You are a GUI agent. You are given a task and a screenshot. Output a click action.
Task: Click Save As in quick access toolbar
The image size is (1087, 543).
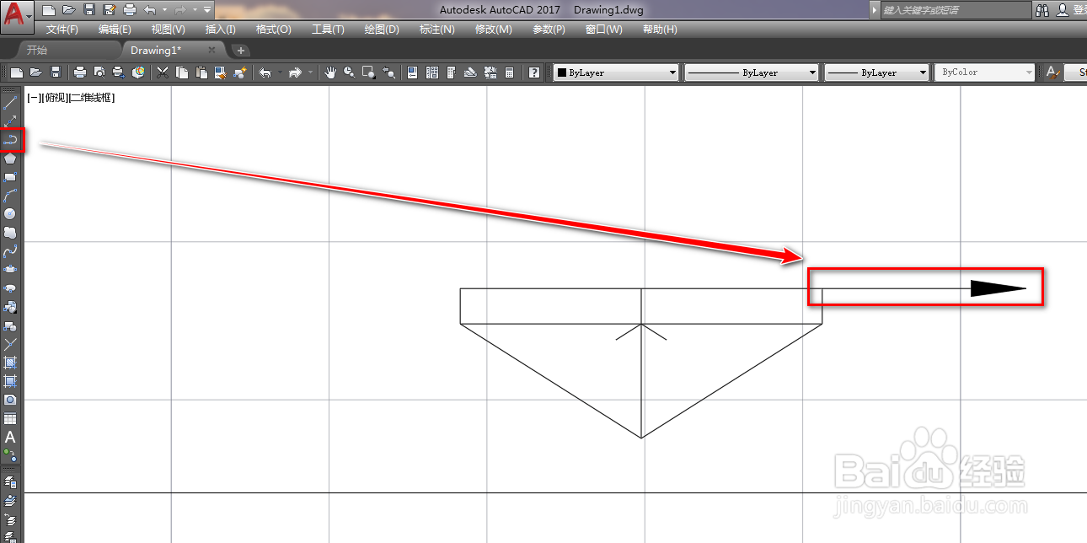(x=109, y=10)
